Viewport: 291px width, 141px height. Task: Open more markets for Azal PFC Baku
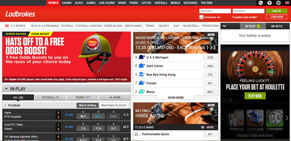[126, 127]
